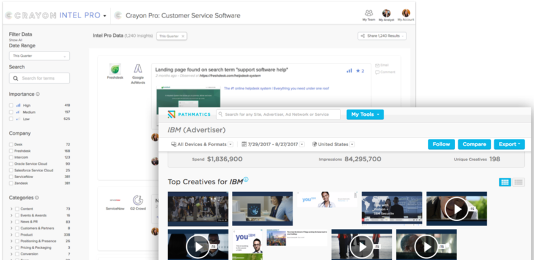Open the Crayon Intel Pro dropdown arrow
The width and height of the screenshot is (534, 260).
[x=104, y=16]
